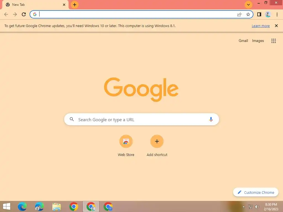The width and height of the screenshot is (283, 212).
Task: Expand the tab search dropdown arrow
Action: click(x=248, y=5)
